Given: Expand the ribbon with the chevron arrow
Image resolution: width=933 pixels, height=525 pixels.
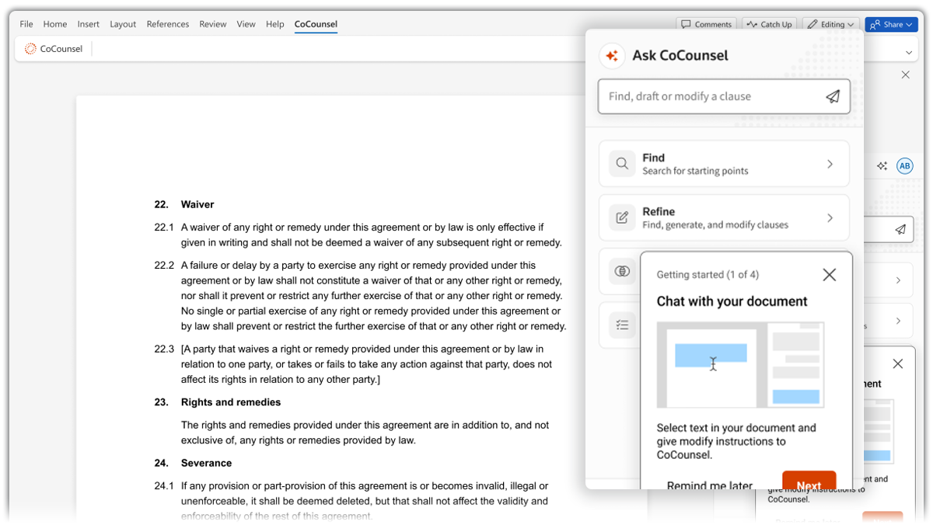Looking at the screenshot, I should point(909,53).
